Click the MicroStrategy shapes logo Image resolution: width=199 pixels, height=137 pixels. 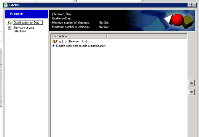[x=179, y=21]
